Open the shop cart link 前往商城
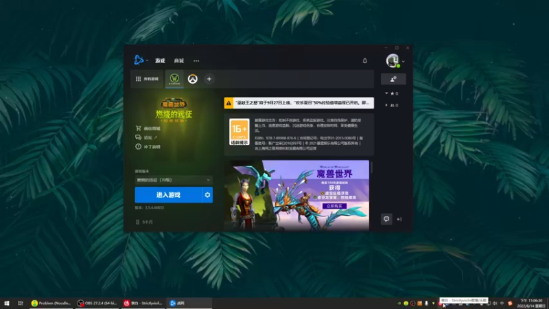The width and height of the screenshot is (549, 309). (x=148, y=128)
